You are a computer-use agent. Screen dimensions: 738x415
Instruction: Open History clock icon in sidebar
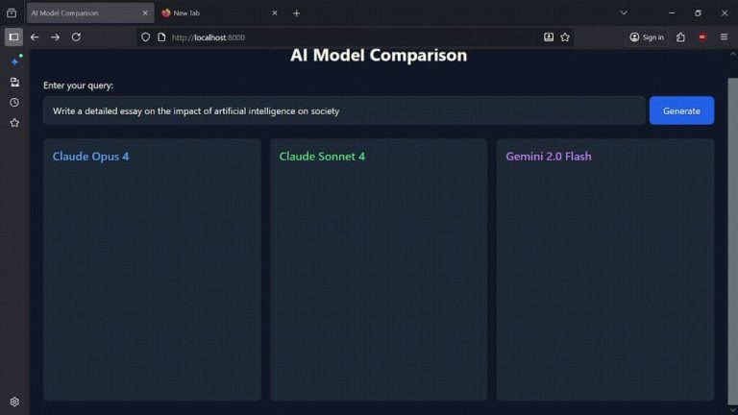click(14, 103)
